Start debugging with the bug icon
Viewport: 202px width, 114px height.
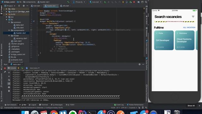coord(109,2)
